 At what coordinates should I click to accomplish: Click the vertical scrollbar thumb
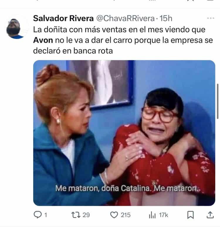pyautogui.click(x=218, y=101)
